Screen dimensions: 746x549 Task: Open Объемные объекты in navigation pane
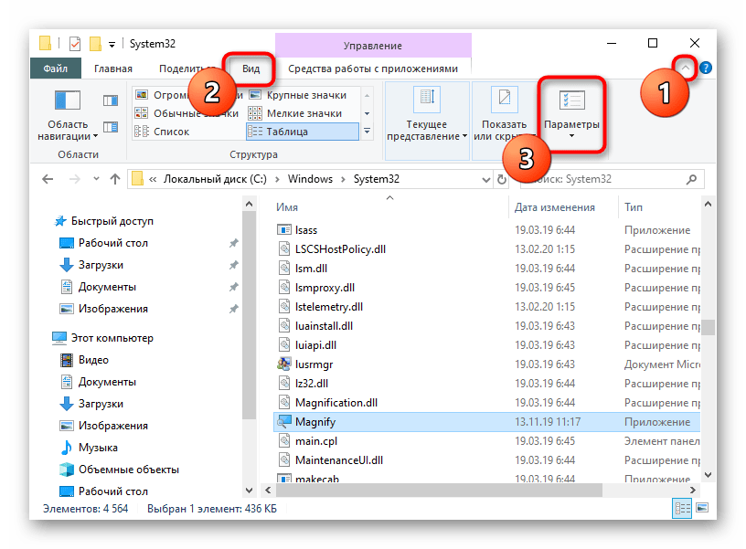point(129,470)
